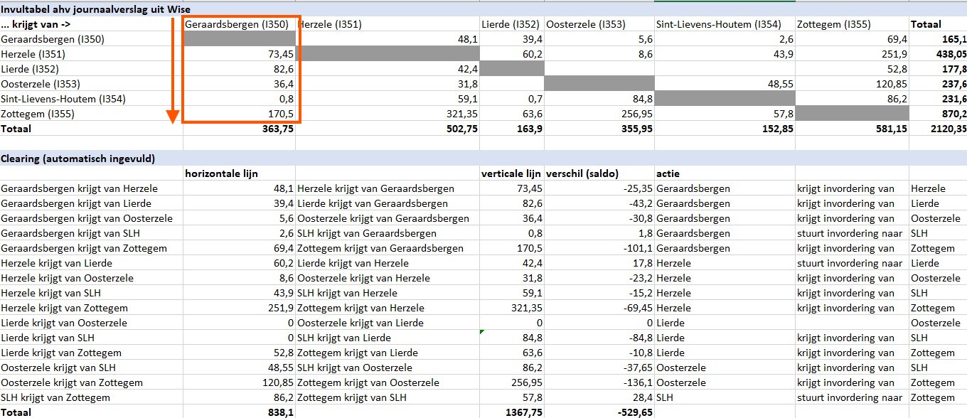The width and height of the screenshot is (967, 418).
Task: Click the grey Zottegem diagonal cell
Action: [x=851, y=114]
